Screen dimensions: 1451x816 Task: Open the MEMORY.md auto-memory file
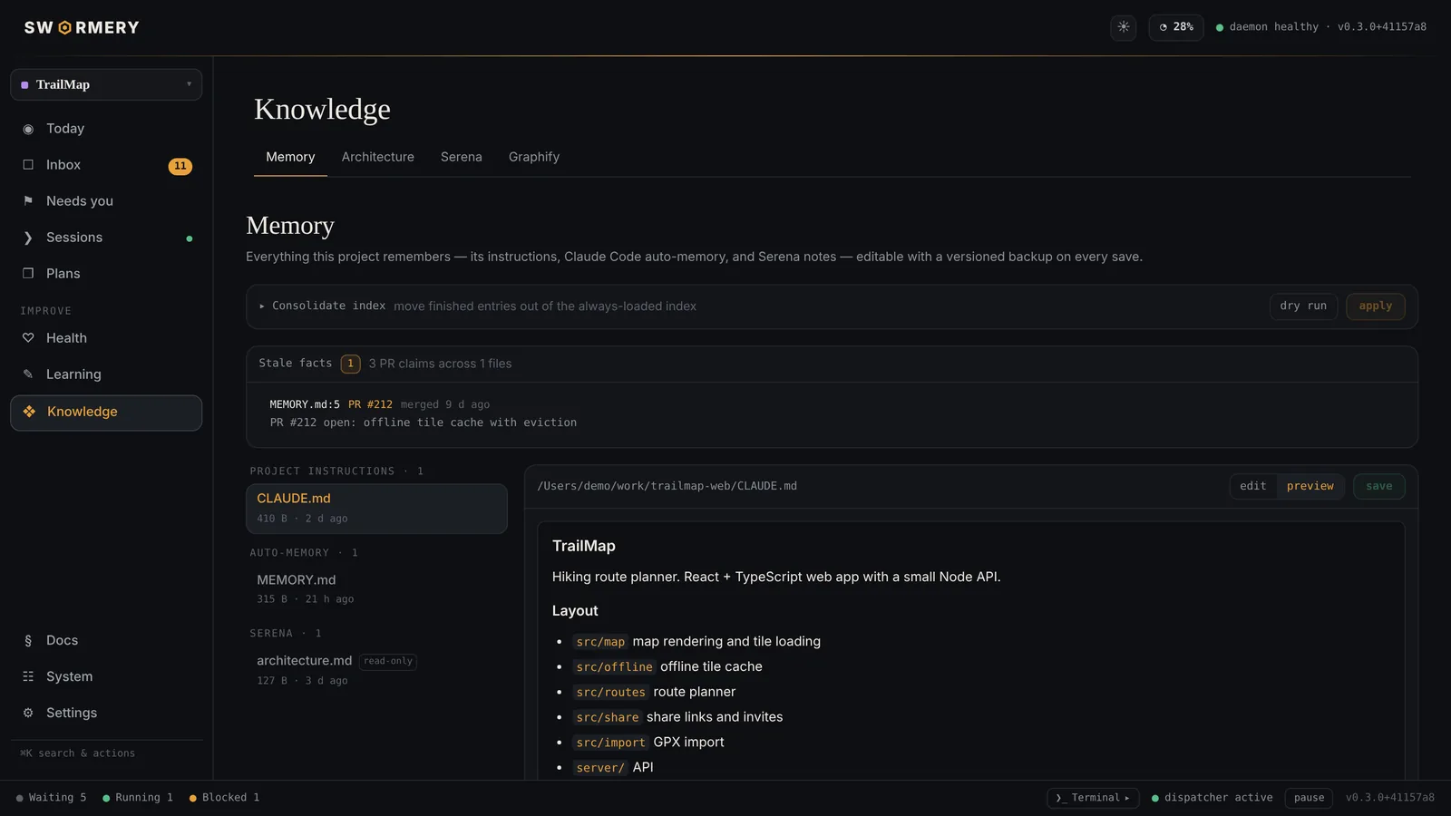[x=376, y=589]
